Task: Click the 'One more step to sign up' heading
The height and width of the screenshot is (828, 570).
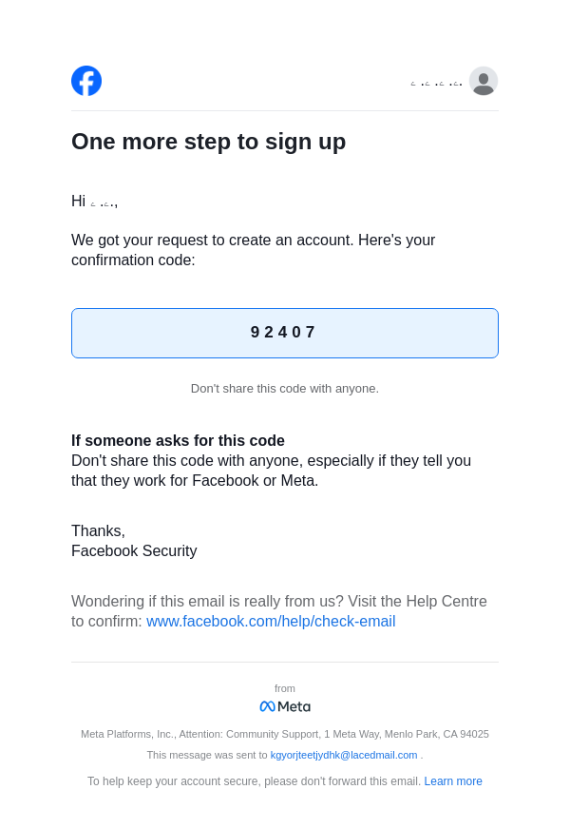Action: tap(208, 142)
